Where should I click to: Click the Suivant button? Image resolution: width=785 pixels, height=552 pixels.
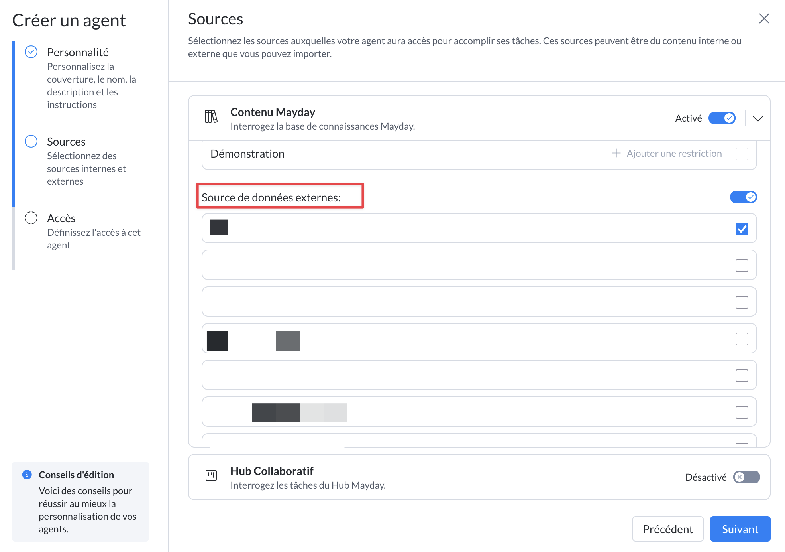740,529
